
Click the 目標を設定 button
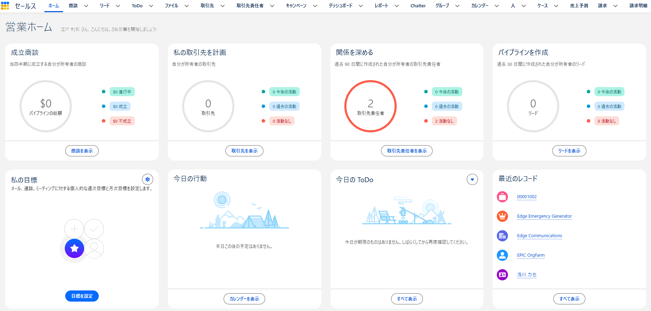point(82,296)
